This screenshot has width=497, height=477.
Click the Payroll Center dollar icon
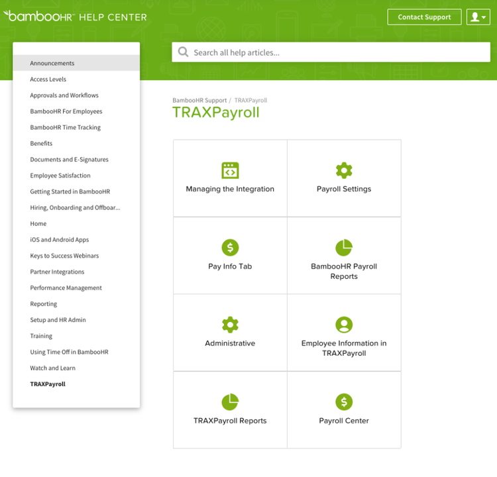pyautogui.click(x=344, y=402)
